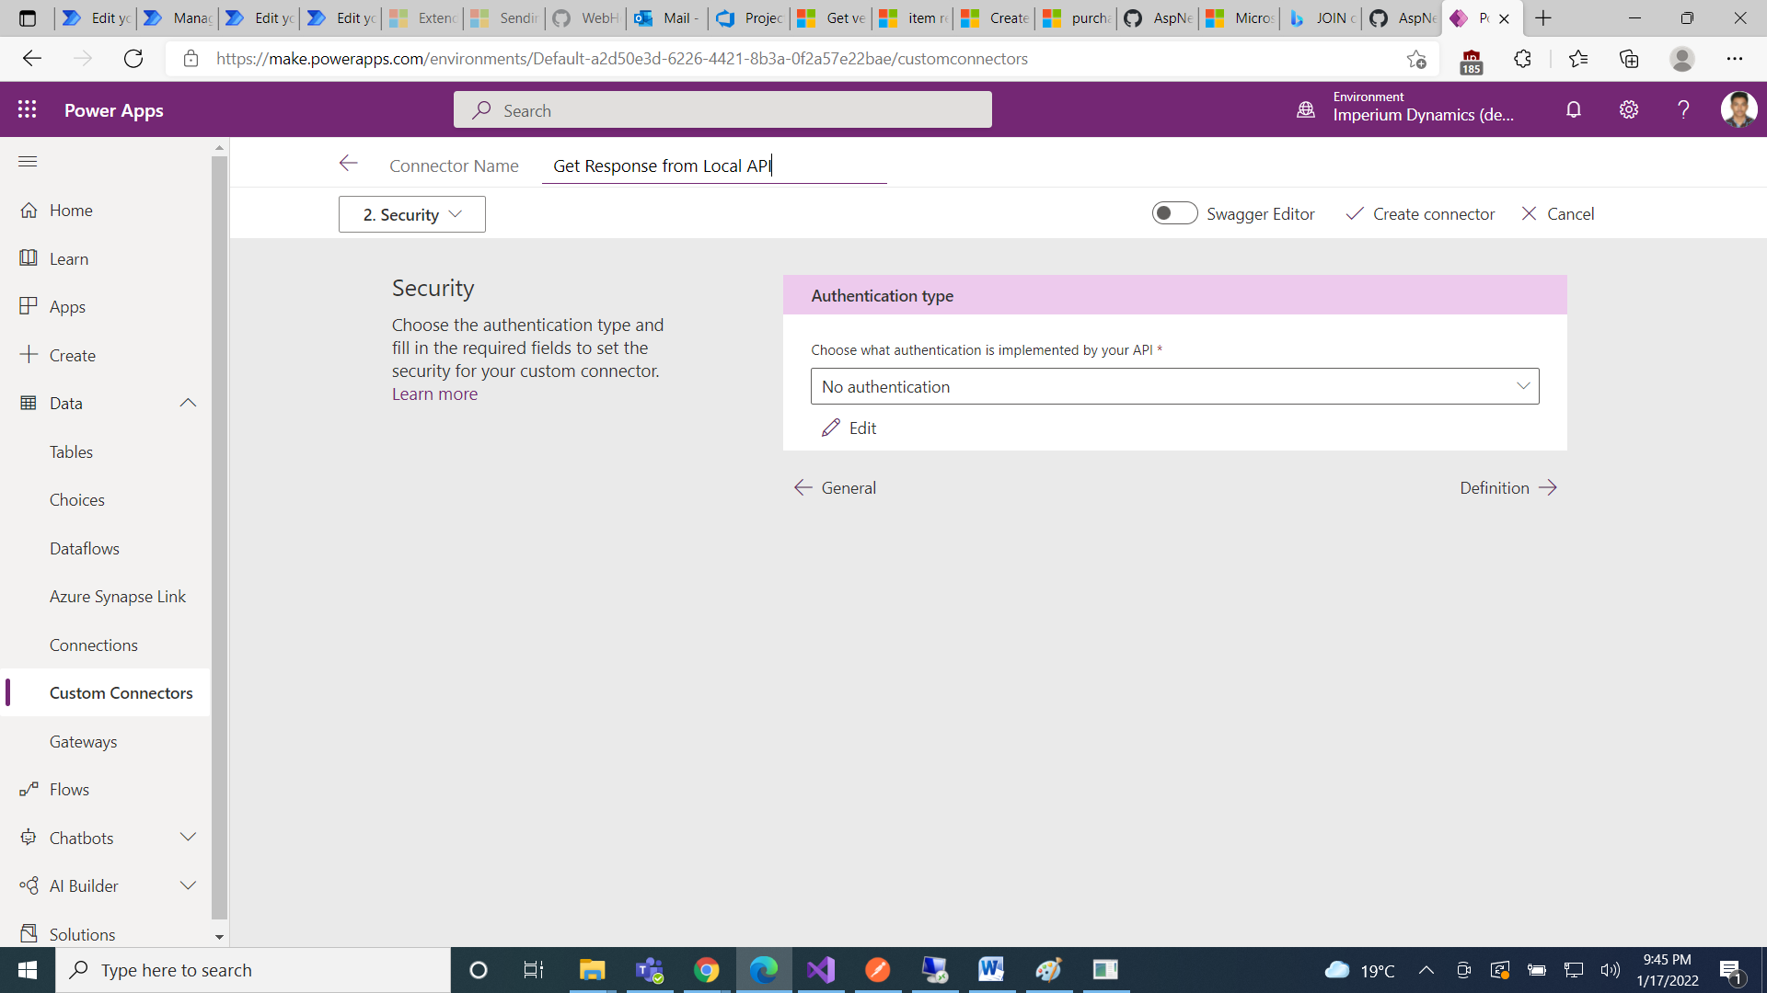Open the settings gear icon
1767x993 pixels.
tap(1629, 109)
